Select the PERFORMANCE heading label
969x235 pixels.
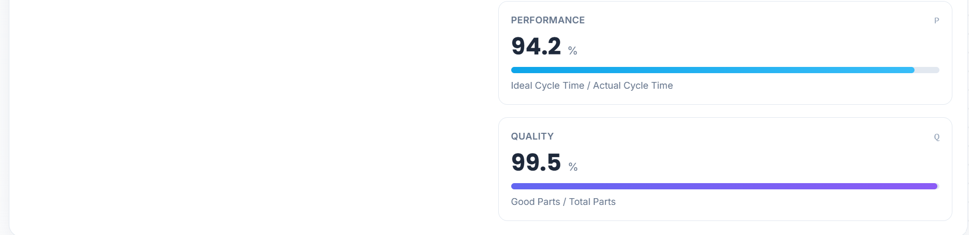(548, 20)
